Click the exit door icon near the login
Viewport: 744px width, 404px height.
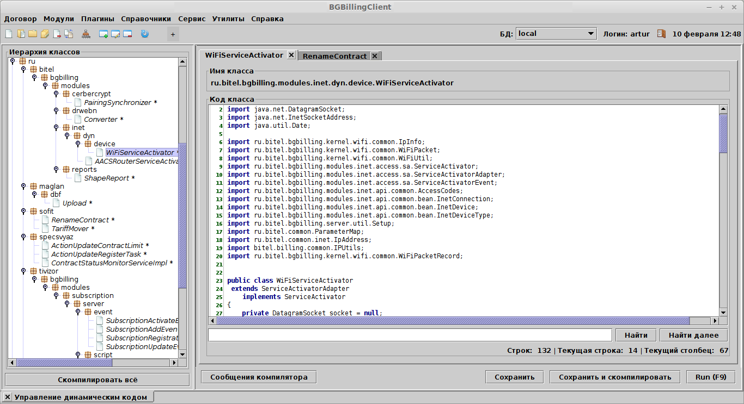pos(661,34)
